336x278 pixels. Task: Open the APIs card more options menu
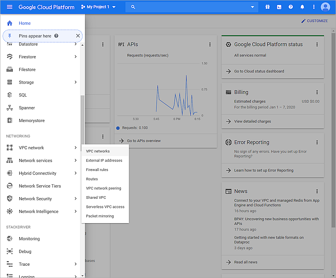pos(210,45)
